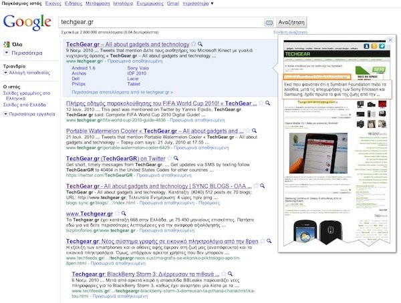Open the TechGear.gr – All about gadgets title link
The image size is (401, 303).
click(128, 44)
